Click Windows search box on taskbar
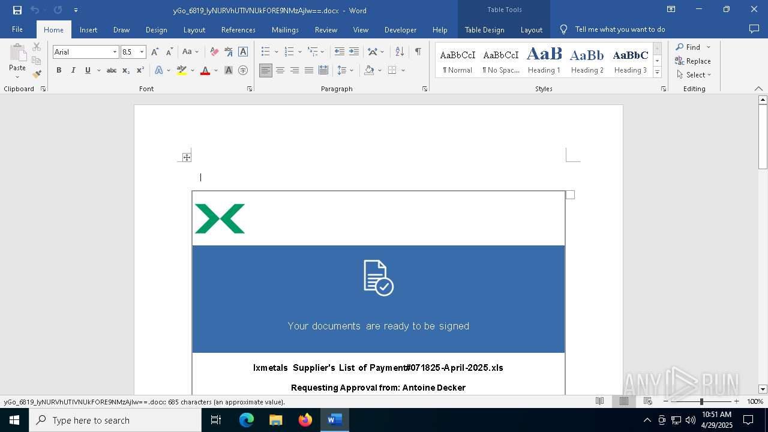This screenshot has height=432, width=768. (x=115, y=420)
